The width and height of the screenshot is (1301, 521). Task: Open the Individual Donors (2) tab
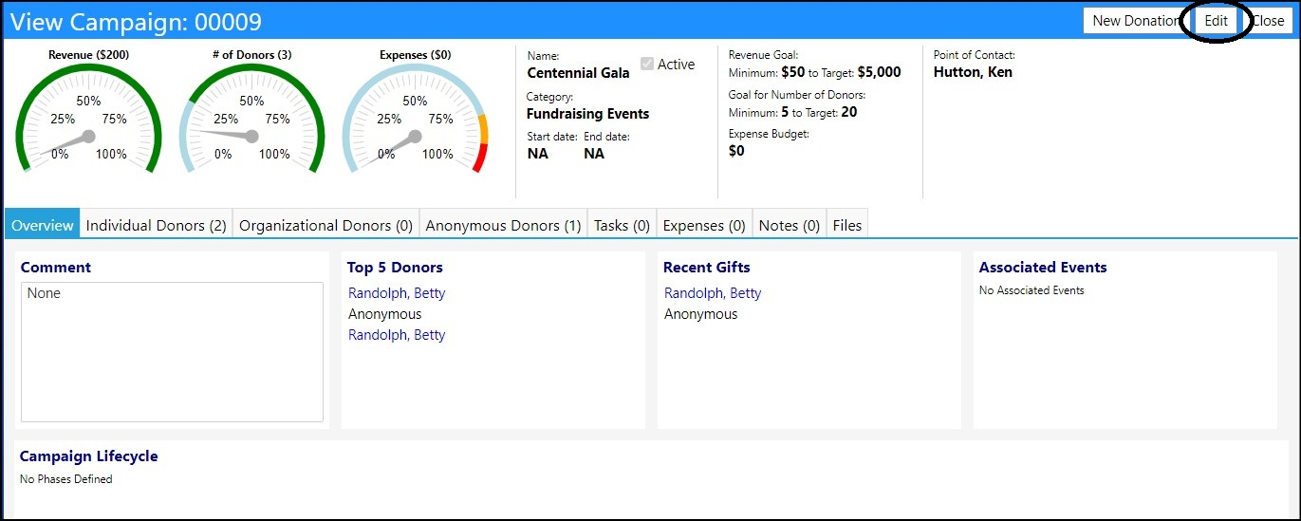[x=157, y=225]
